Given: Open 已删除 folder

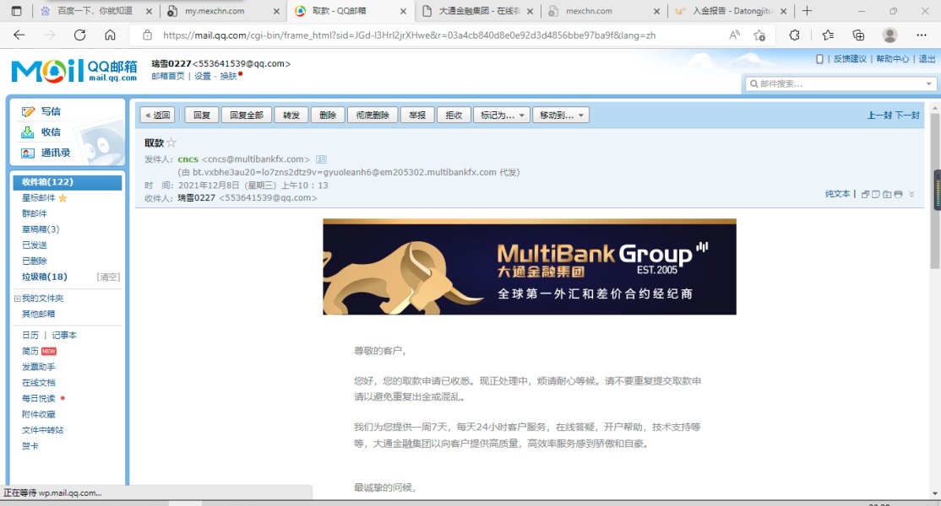Looking at the screenshot, I should (x=34, y=261).
